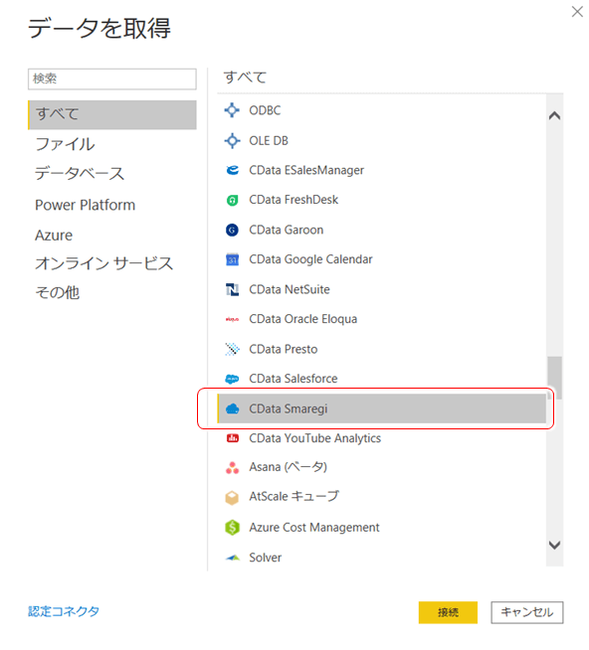This screenshot has height=650, width=589.
Task: Click the ODBC connector icon
Action: coord(232,110)
